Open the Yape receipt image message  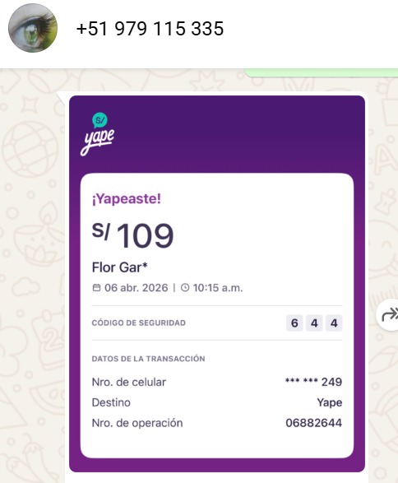click(217, 284)
